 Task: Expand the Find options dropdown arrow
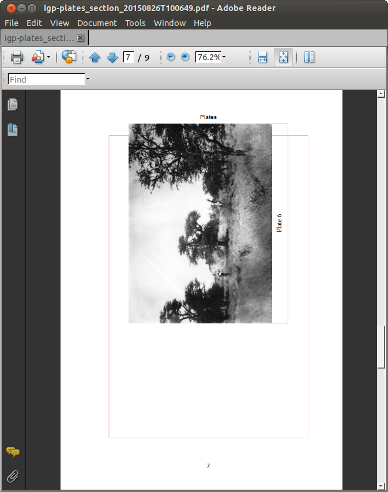(x=88, y=79)
